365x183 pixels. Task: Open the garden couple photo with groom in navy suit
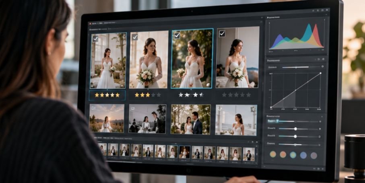191,119
